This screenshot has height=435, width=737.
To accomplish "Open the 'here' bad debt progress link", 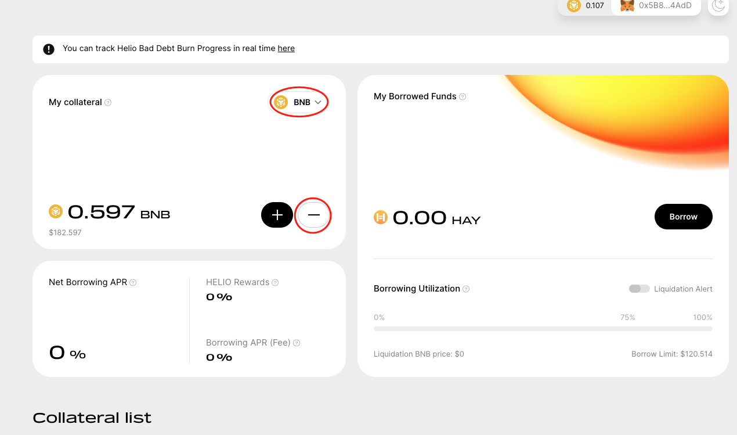I will 286,49.
